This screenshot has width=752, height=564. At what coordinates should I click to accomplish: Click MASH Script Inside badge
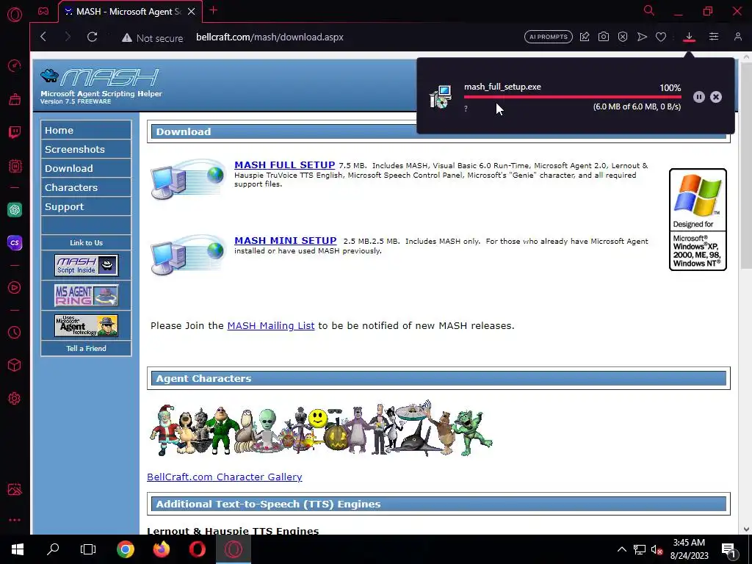pyautogui.click(x=87, y=265)
